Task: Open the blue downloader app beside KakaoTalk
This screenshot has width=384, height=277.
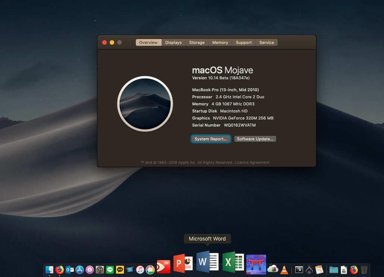Action: [130, 270]
